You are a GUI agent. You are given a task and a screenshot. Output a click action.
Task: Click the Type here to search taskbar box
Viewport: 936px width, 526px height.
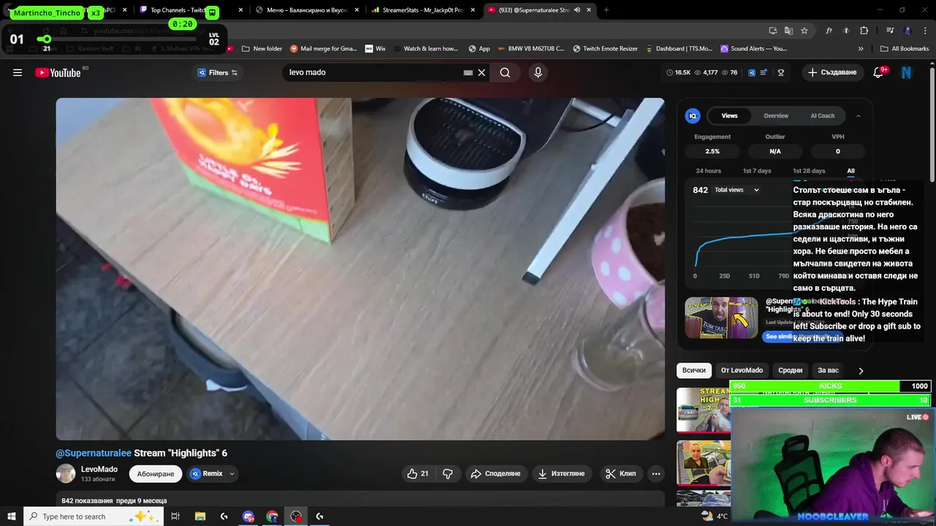pos(94,517)
